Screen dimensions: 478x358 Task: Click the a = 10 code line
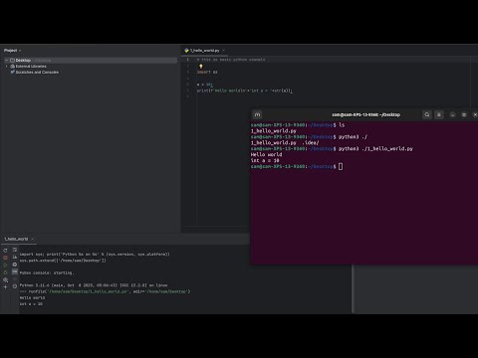tap(204, 85)
